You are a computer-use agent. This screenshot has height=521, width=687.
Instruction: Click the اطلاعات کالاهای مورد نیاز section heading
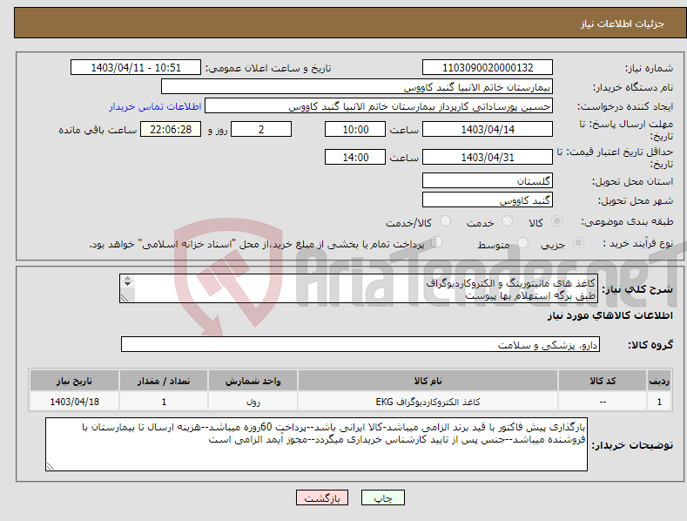click(x=610, y=315)
